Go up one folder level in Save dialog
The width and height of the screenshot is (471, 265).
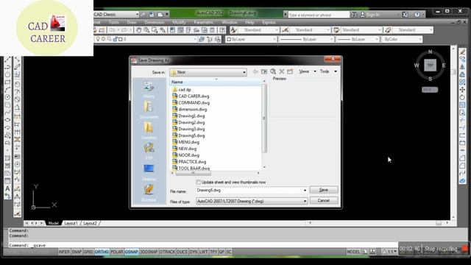(x=264, y=71)
